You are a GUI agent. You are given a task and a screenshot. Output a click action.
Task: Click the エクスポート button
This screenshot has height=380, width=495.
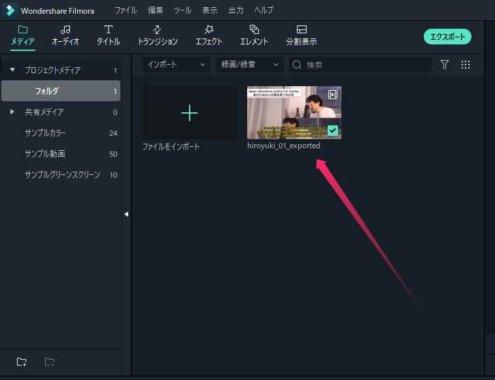(x=447, y=37)
